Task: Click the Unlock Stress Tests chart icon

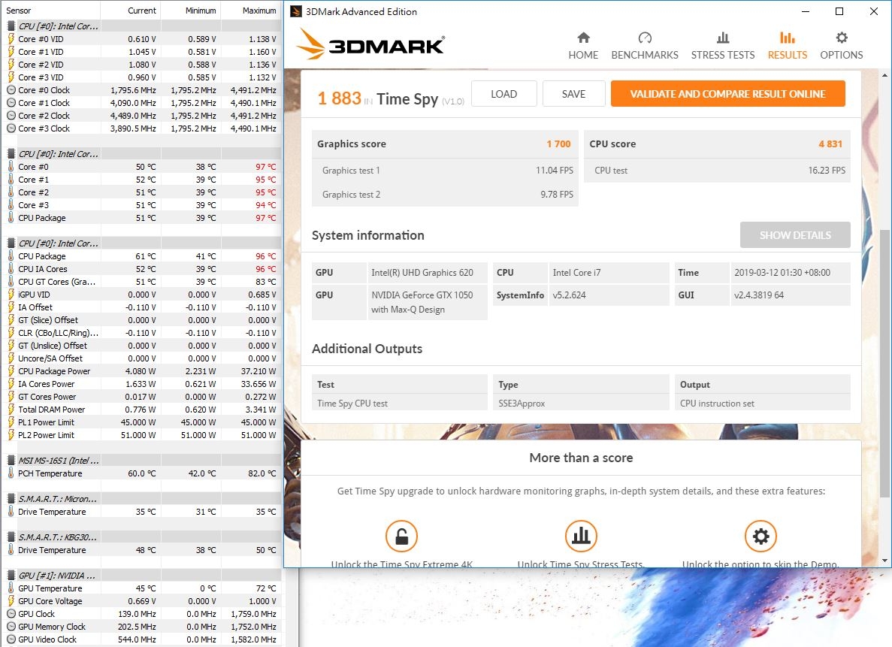Action: 581,536
